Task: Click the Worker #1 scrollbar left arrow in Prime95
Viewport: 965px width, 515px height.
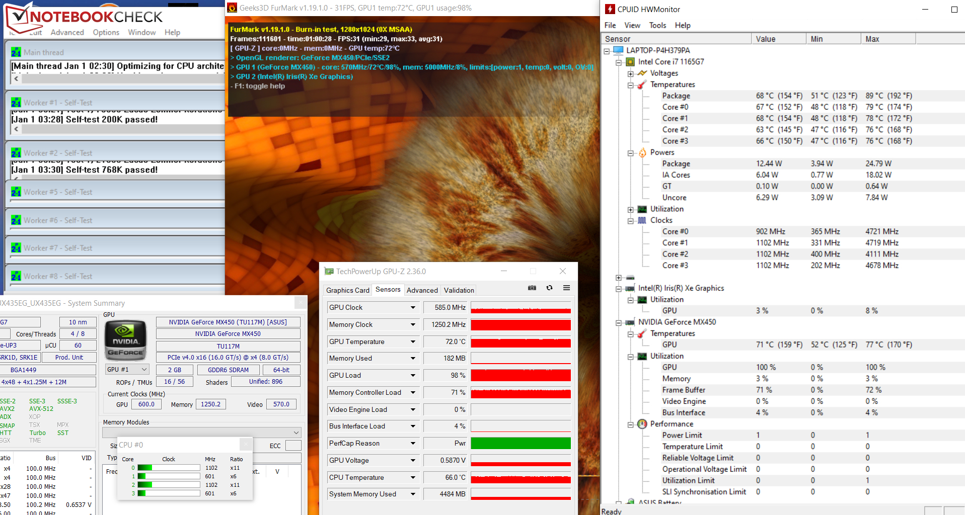Action: 16,129
